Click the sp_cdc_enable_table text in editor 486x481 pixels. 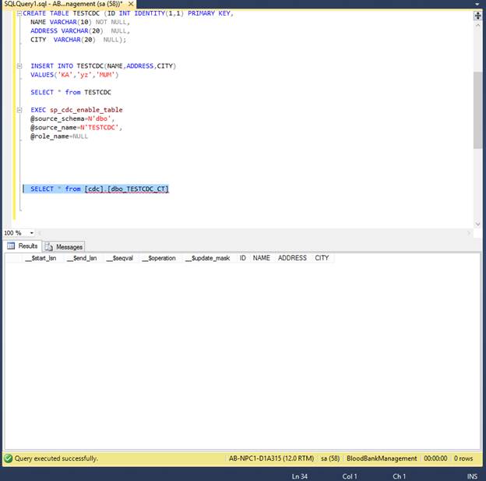pos(86,110)
